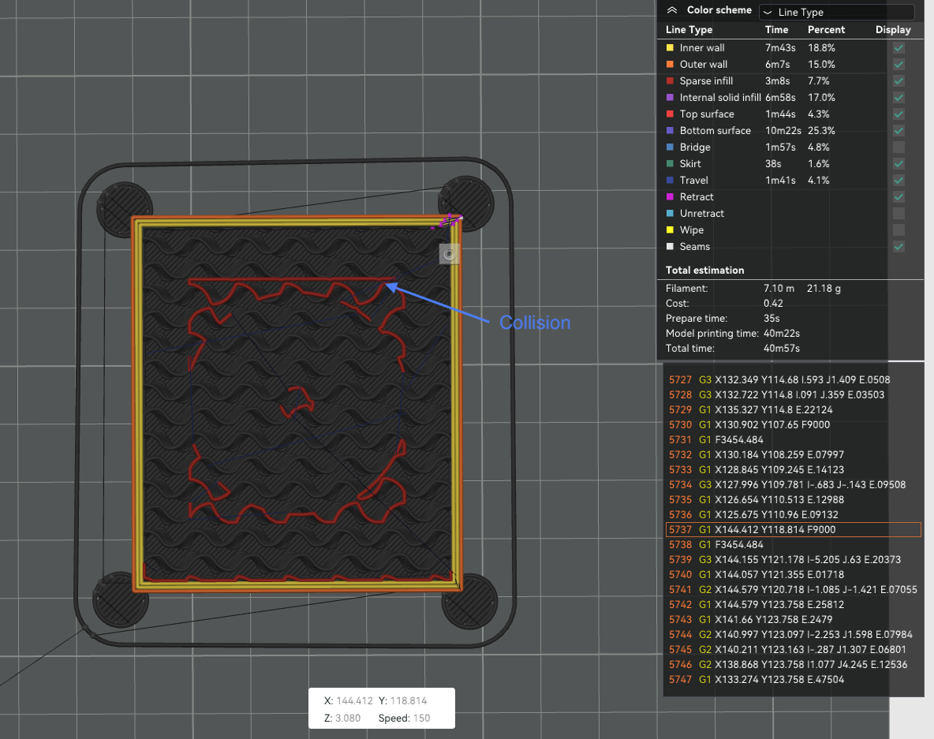This screenshot has width=934, height=739.
Task: Open the Line Type color scheme dropdown
Action: [835, 12]
